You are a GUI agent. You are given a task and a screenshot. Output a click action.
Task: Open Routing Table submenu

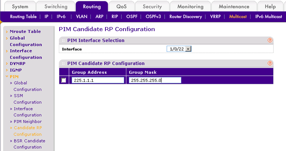tap(23, 17)
